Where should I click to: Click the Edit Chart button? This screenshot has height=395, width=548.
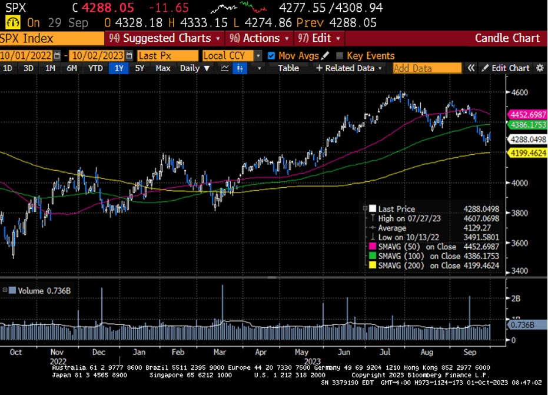[x=506, y=68]
